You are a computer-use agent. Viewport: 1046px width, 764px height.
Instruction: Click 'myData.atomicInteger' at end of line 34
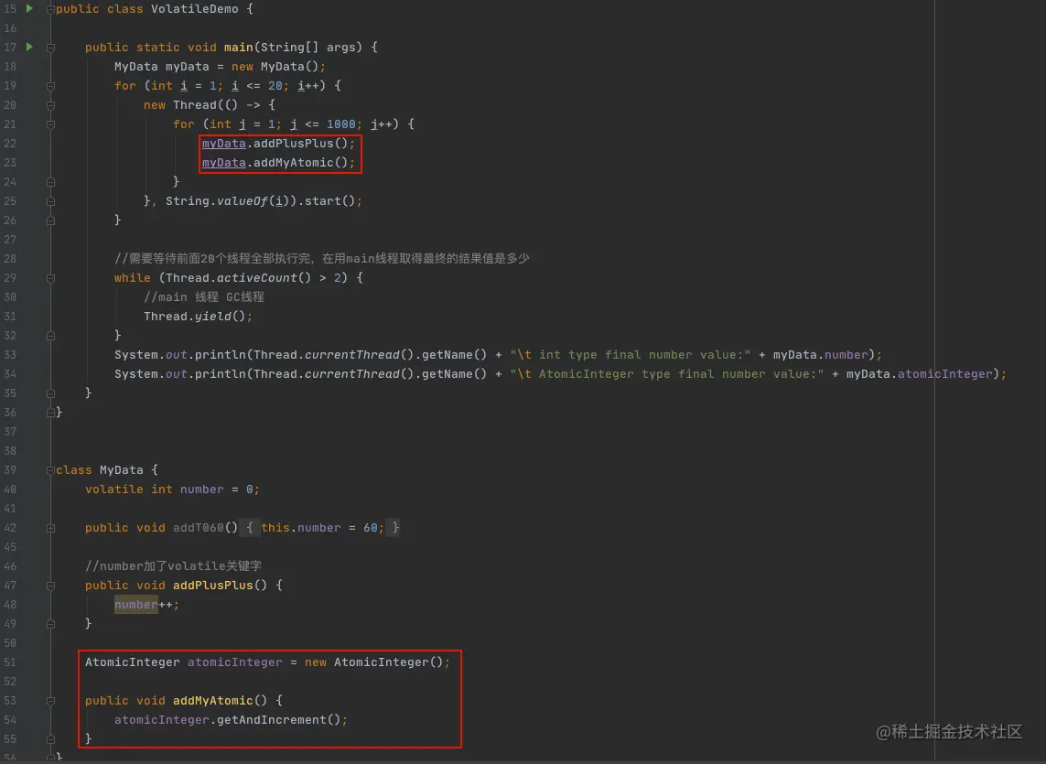[920, 374]
